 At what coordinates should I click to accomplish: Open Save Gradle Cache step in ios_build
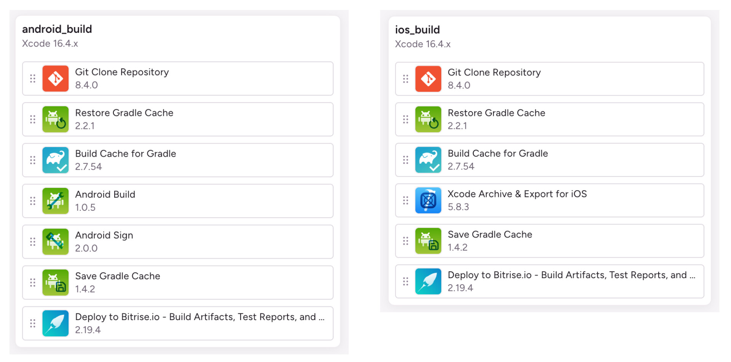(490, 234)
